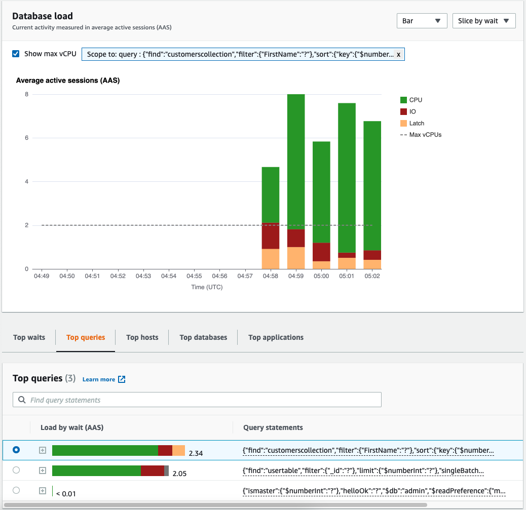
Task: Remove the query scope filter
Action: 399,54
